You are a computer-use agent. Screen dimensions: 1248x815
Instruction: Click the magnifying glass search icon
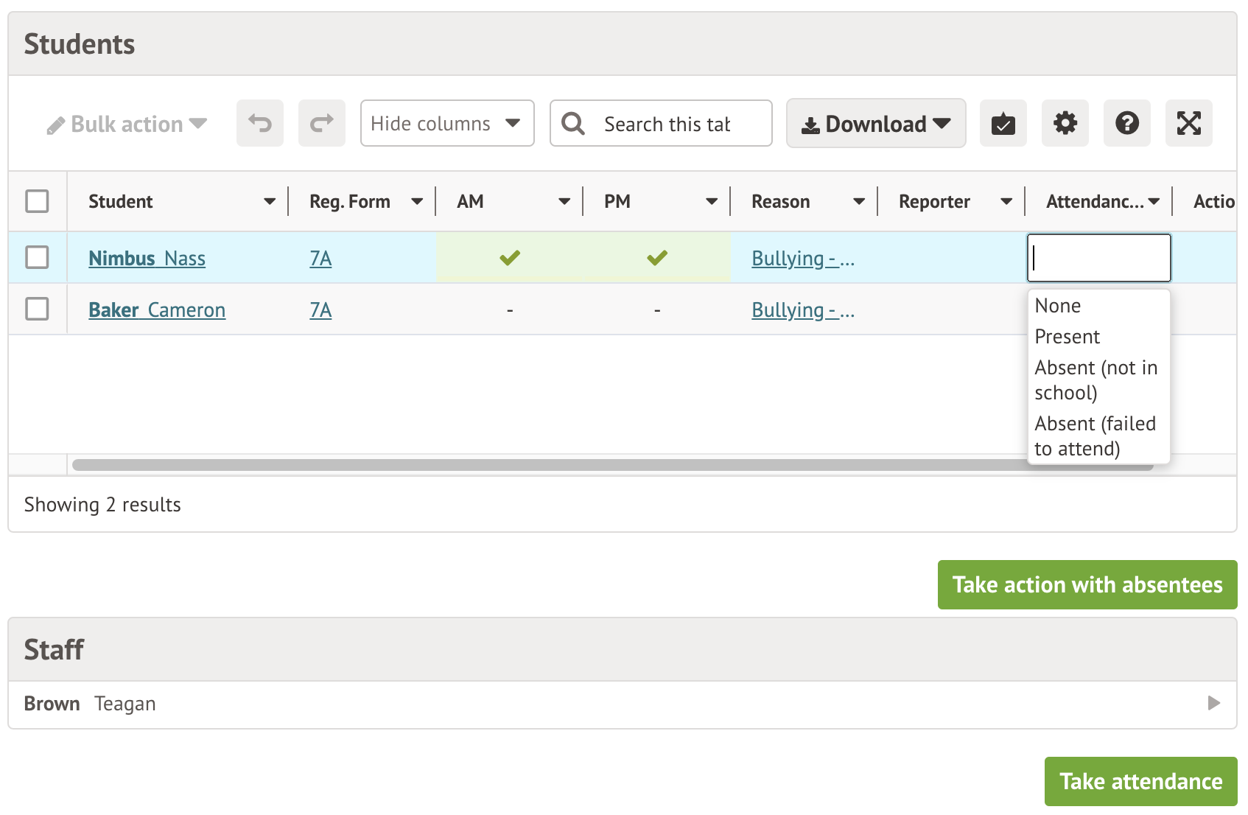(573, 124)
